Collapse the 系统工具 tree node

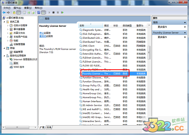pos(4,22)
